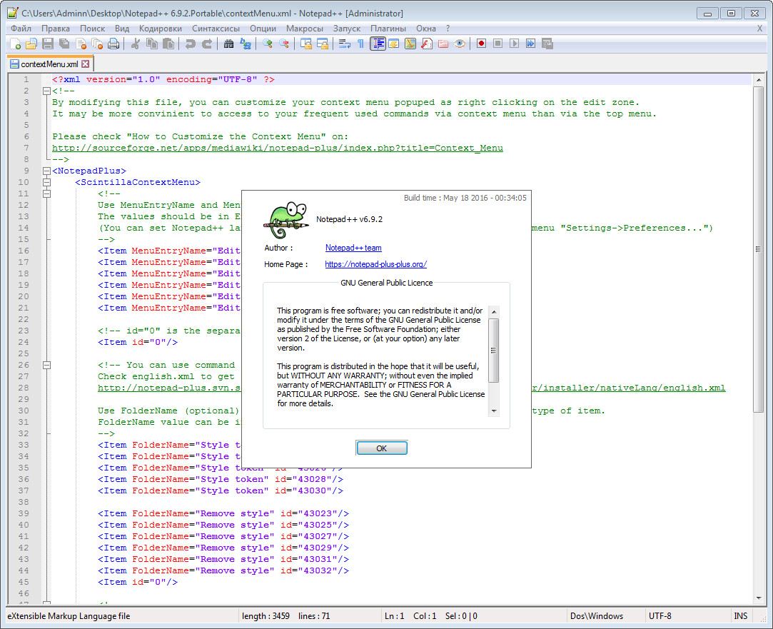Image resolution: width=773 pixels, height=629 pixels.
Task: Open the Плагины menu
Action: tap(388, 29)
